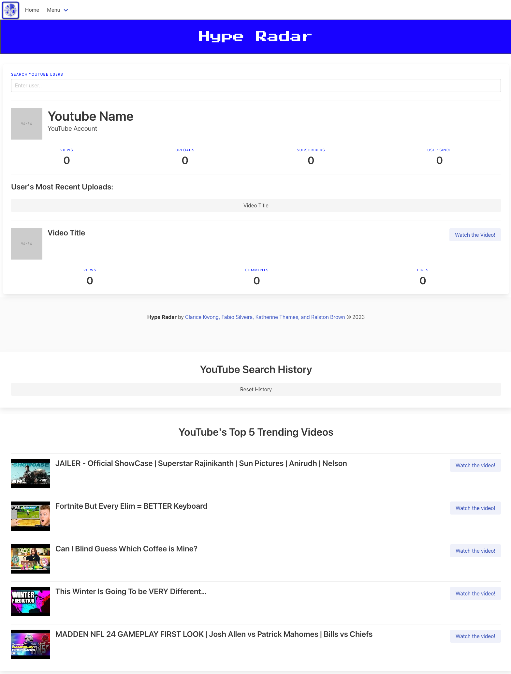This screenshot has width=511, height=674.
Task: Click the Blind Guess Coffee video thumbnail
Action: (31, 559)
